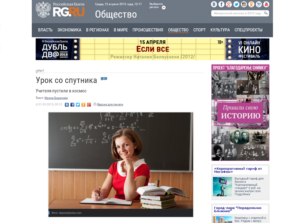Open the Google+ page from the header
This screenshot has height=223, width=302.
229,4
